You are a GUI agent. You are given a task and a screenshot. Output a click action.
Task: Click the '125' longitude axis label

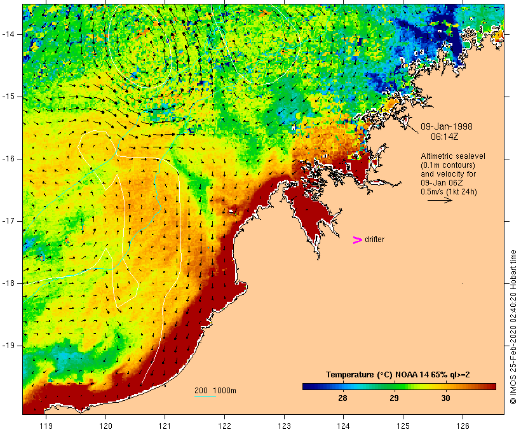click(x=403, y=426)
